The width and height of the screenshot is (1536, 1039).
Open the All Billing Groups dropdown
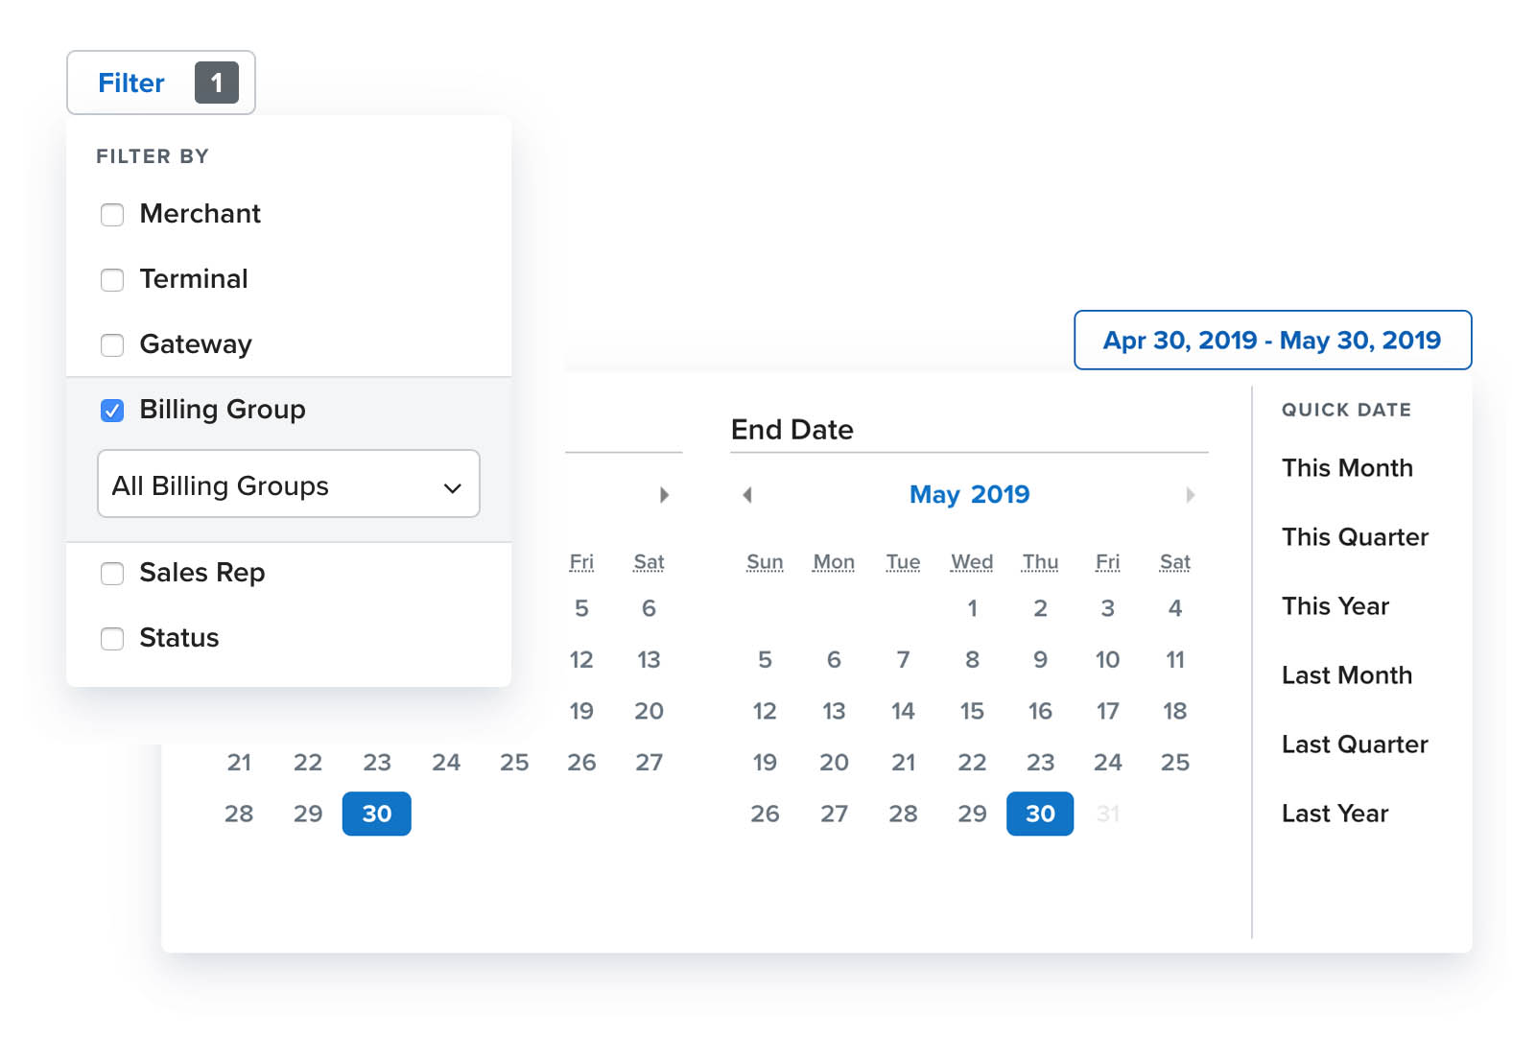(289, 484)
